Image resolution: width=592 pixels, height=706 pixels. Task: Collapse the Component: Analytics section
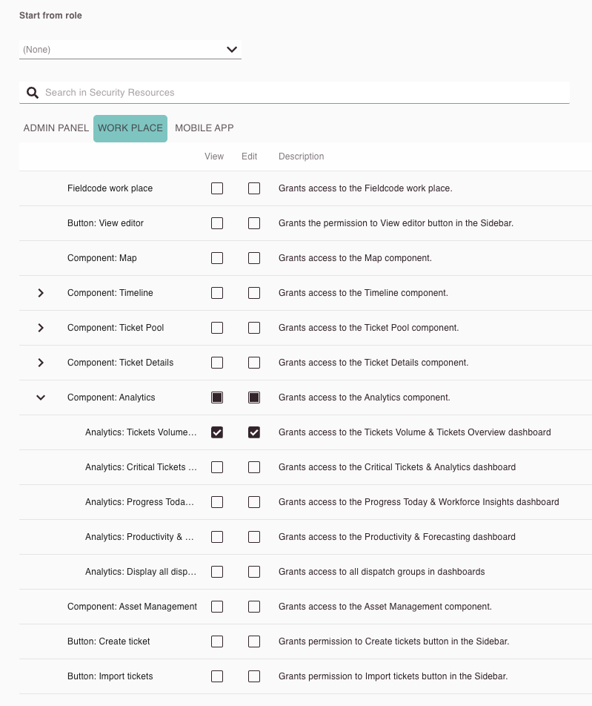[x=41, y=397]
